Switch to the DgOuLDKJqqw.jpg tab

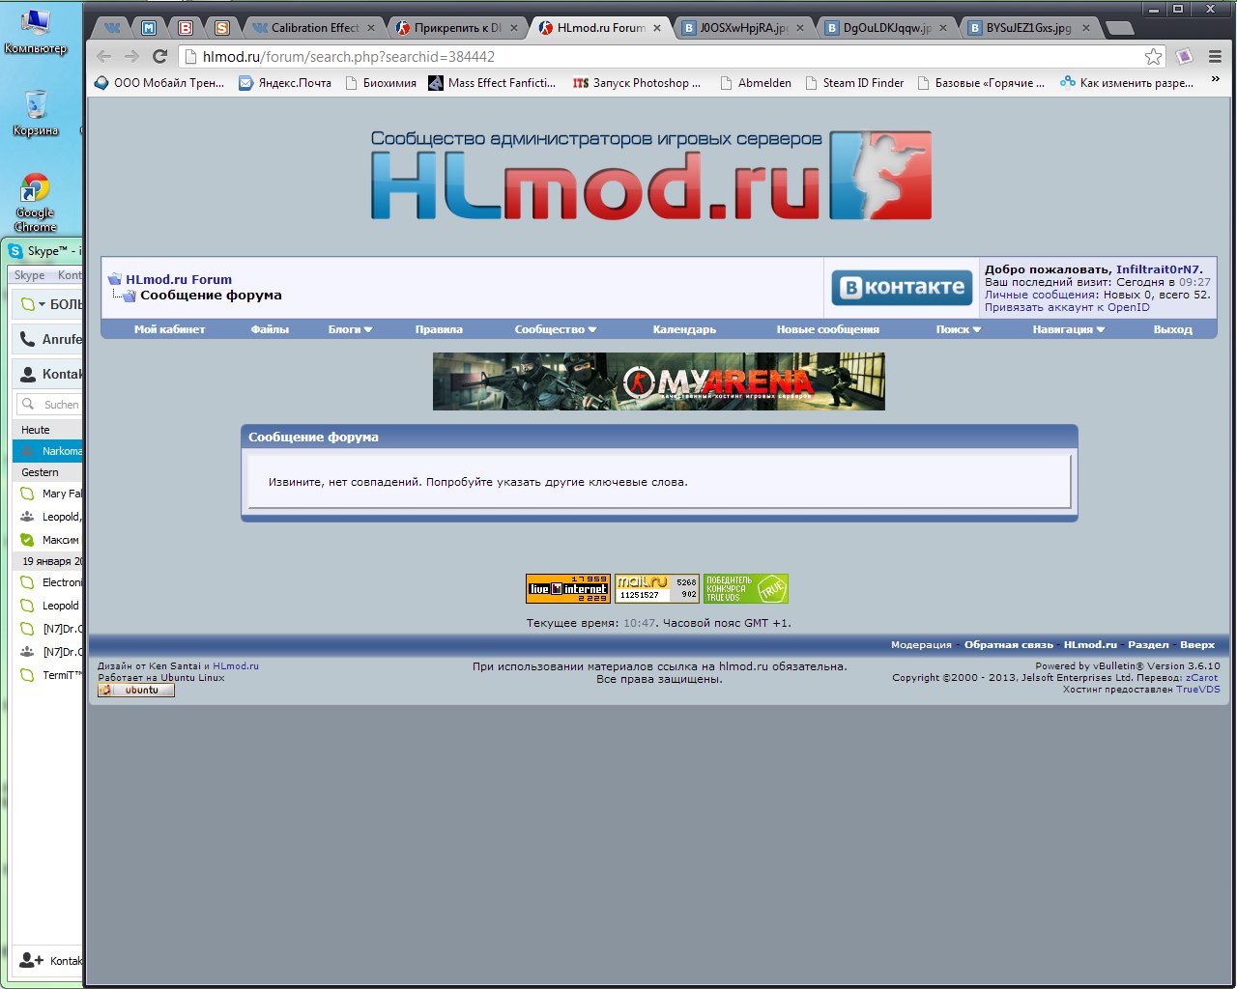pyautogui.click(x=885, y=28)
